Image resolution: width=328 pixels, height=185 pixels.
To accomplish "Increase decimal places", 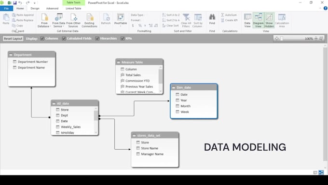I will click(150, 26).
